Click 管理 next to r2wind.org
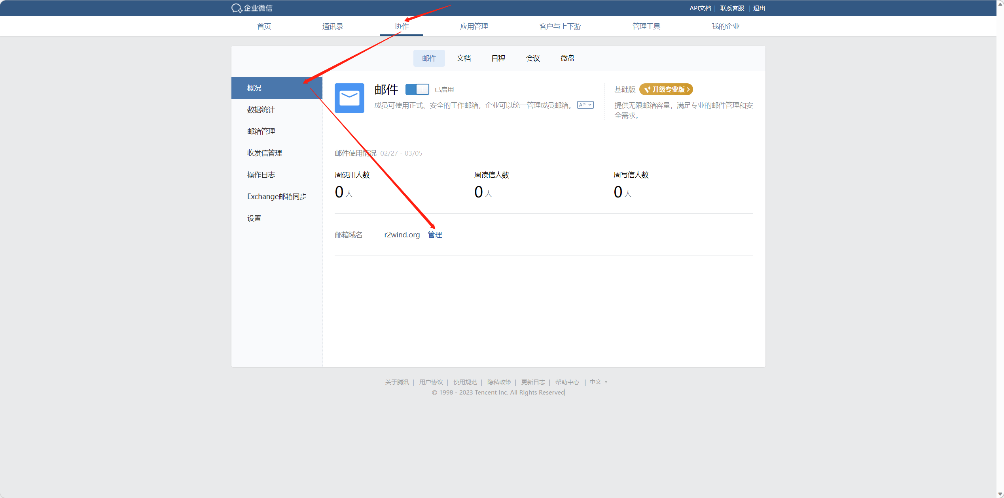This screenshot has height=498, width=1004. click(435, 235)
